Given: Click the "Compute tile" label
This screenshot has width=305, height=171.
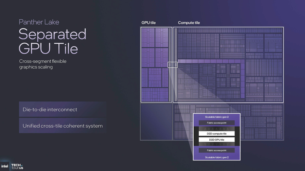Looking at the screenshot, I should pyautogui.click(x=189, y=23).
